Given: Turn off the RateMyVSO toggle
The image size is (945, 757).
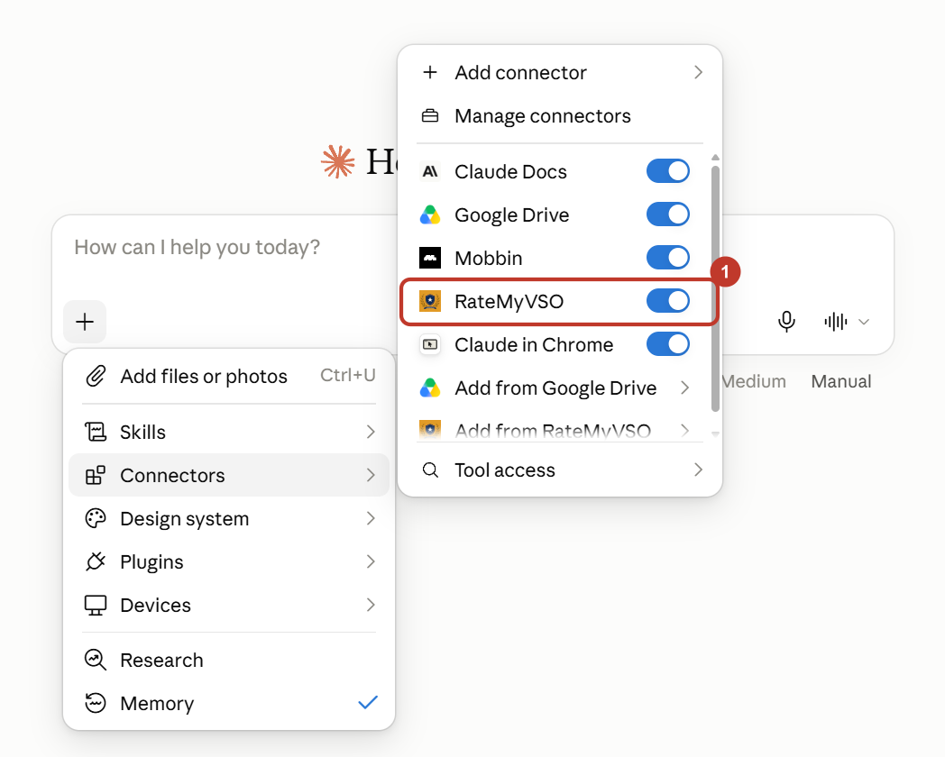Looking at the screenshot, I should pos(668,301).
